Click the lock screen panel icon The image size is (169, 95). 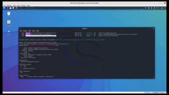pyautogui.click(x=162, y=8)
